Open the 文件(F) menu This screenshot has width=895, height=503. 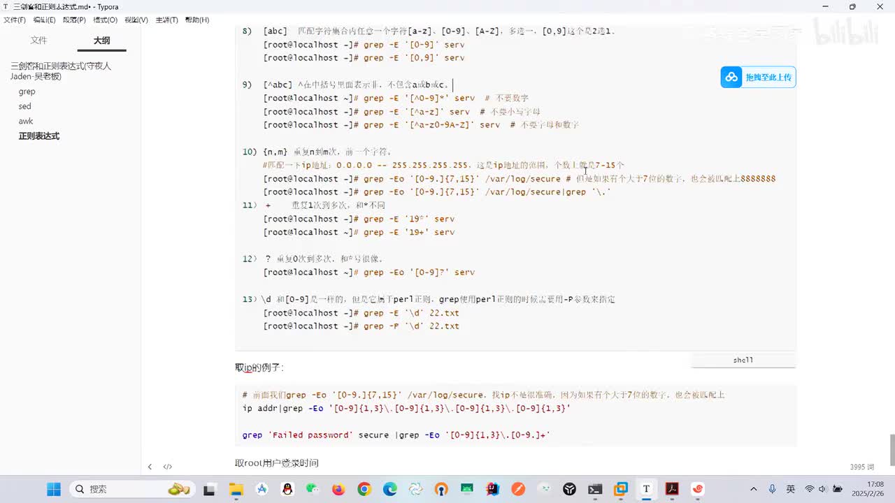pyautogui.click(x=15, y=20)
